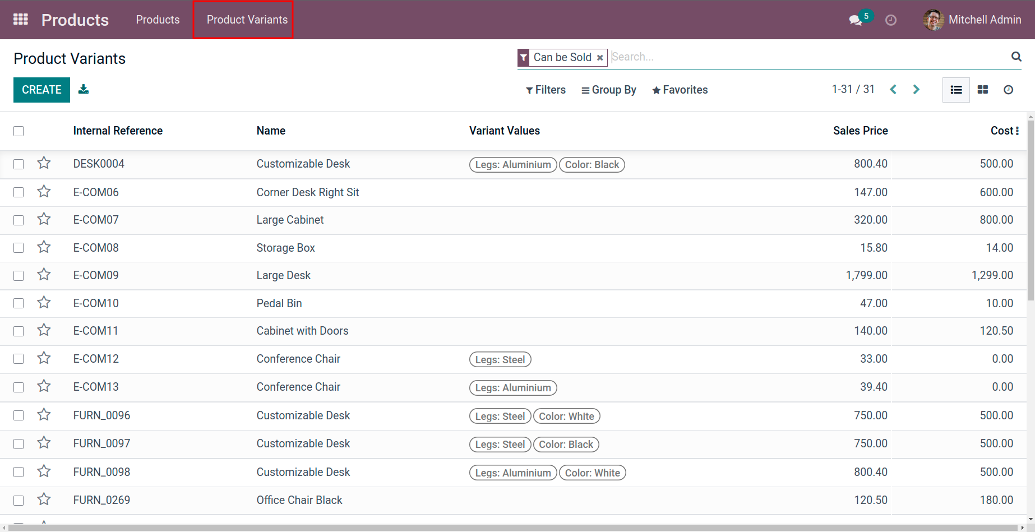Viewport: 1035px width, 532px height.
Task: Remove the Can be Sold filter
Action: [x=600, y=58]
